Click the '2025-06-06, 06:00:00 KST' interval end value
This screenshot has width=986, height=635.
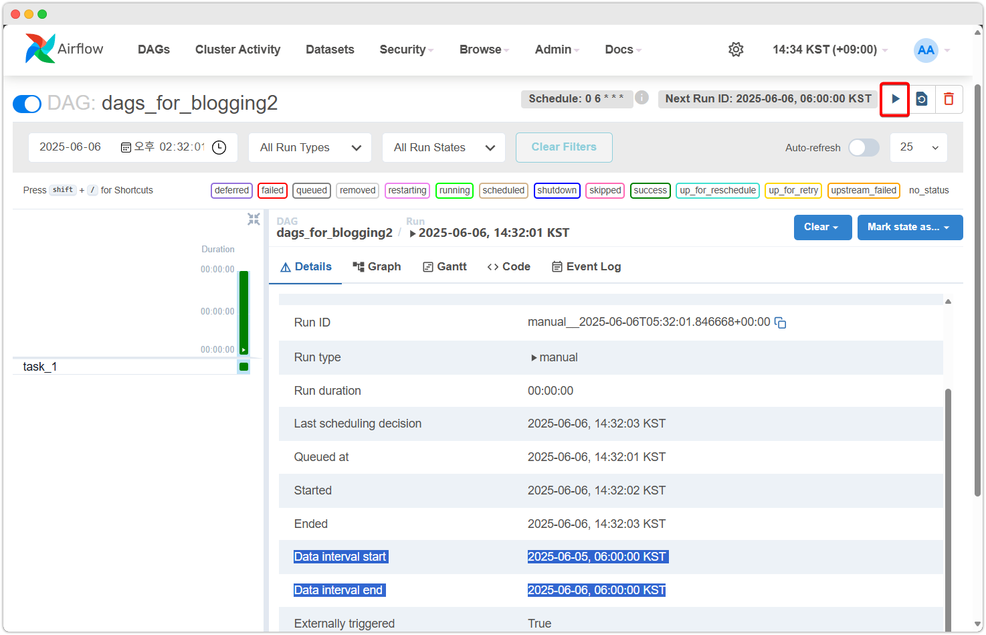(x=597, y=590)
